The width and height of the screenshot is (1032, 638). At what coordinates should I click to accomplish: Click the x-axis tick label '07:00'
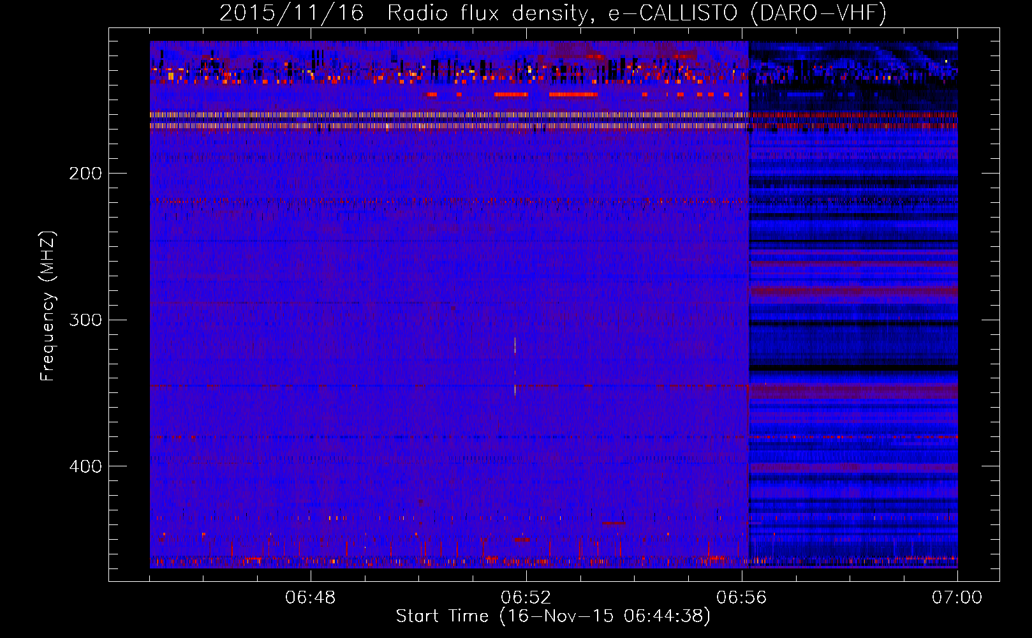[x=957, y=598]
